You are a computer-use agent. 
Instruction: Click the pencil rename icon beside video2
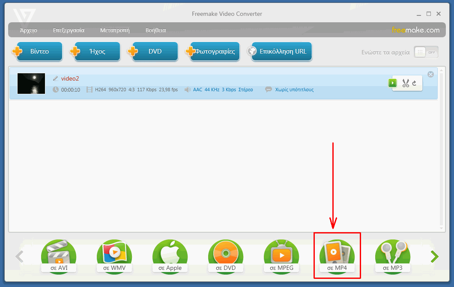click(x=56, y=78)
